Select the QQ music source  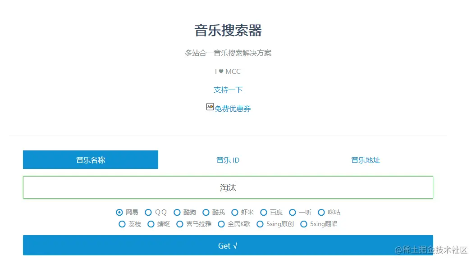coord(148,212)
